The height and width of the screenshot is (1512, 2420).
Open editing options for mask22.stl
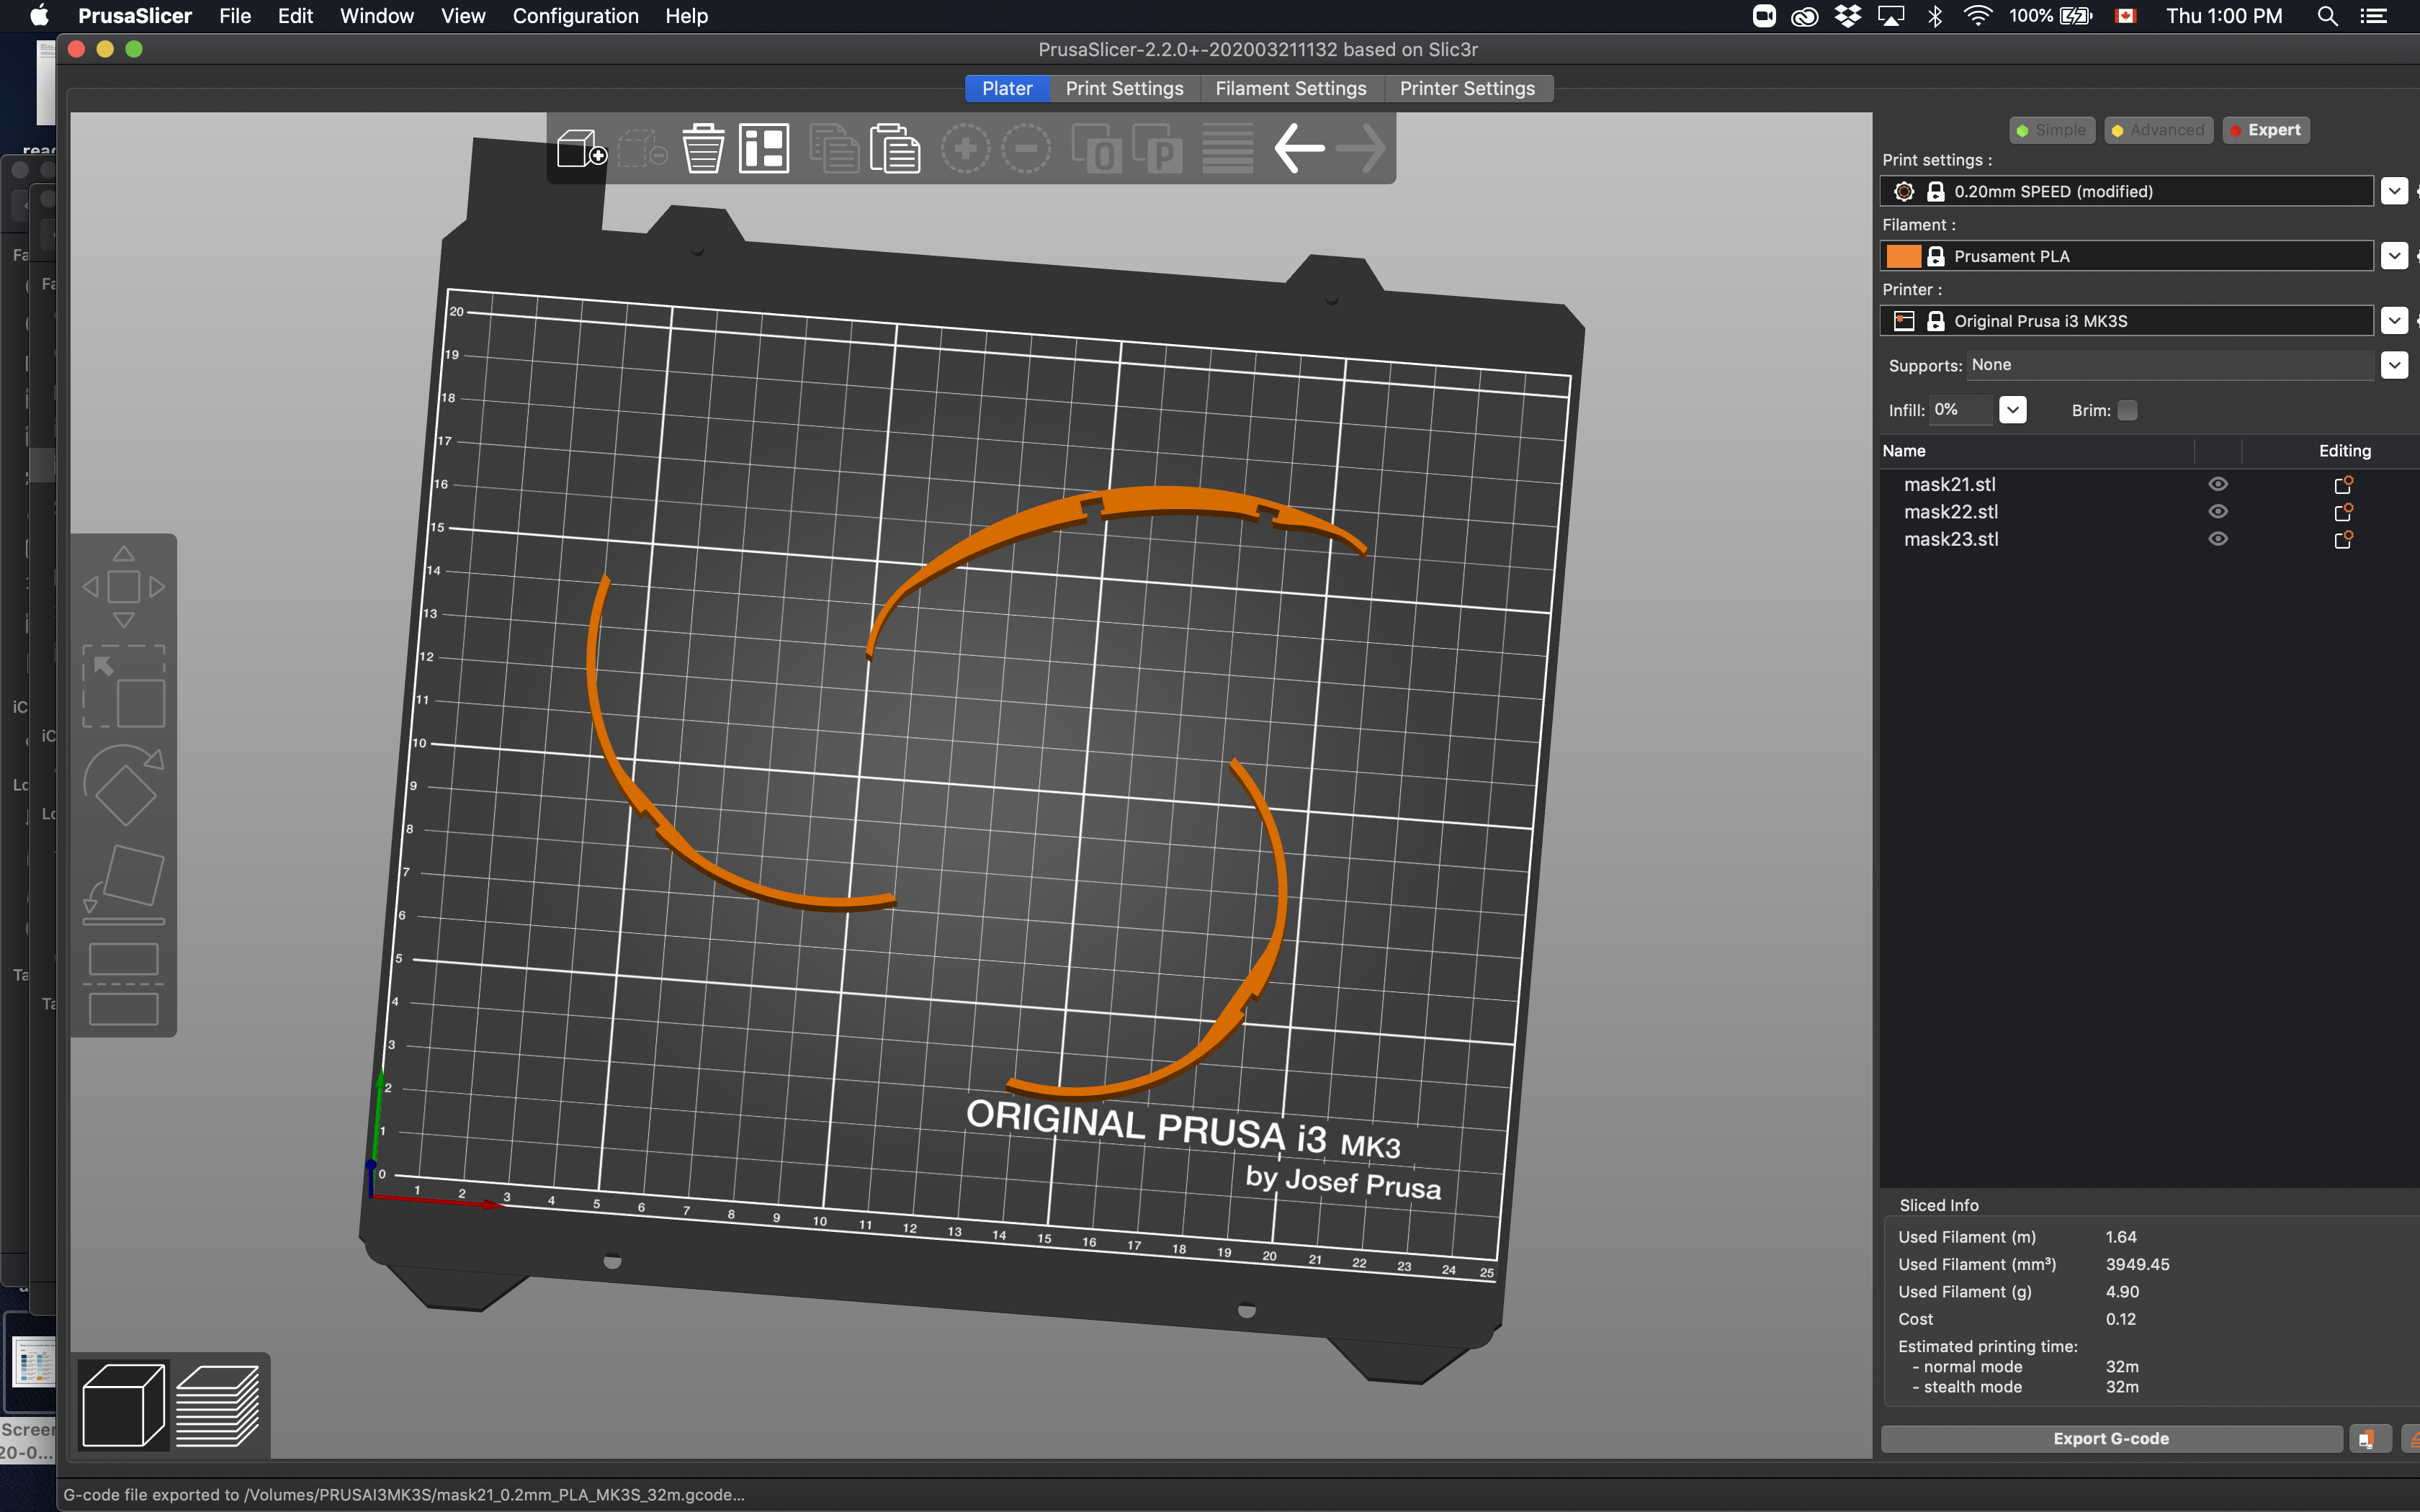[x=2343, y=512]
